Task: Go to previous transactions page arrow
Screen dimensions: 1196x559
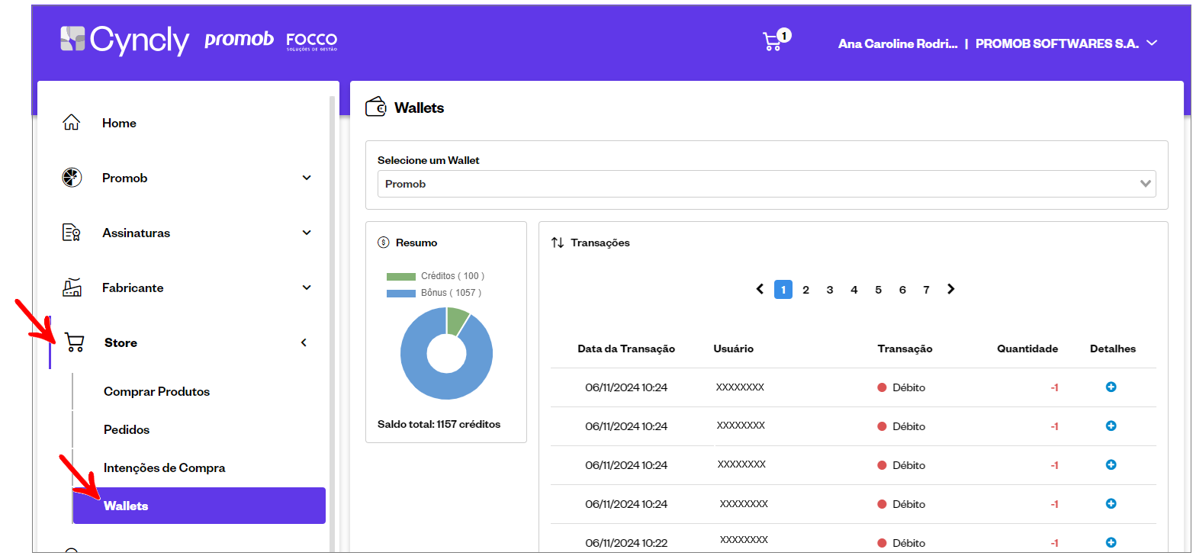Action: click(760, 289)
